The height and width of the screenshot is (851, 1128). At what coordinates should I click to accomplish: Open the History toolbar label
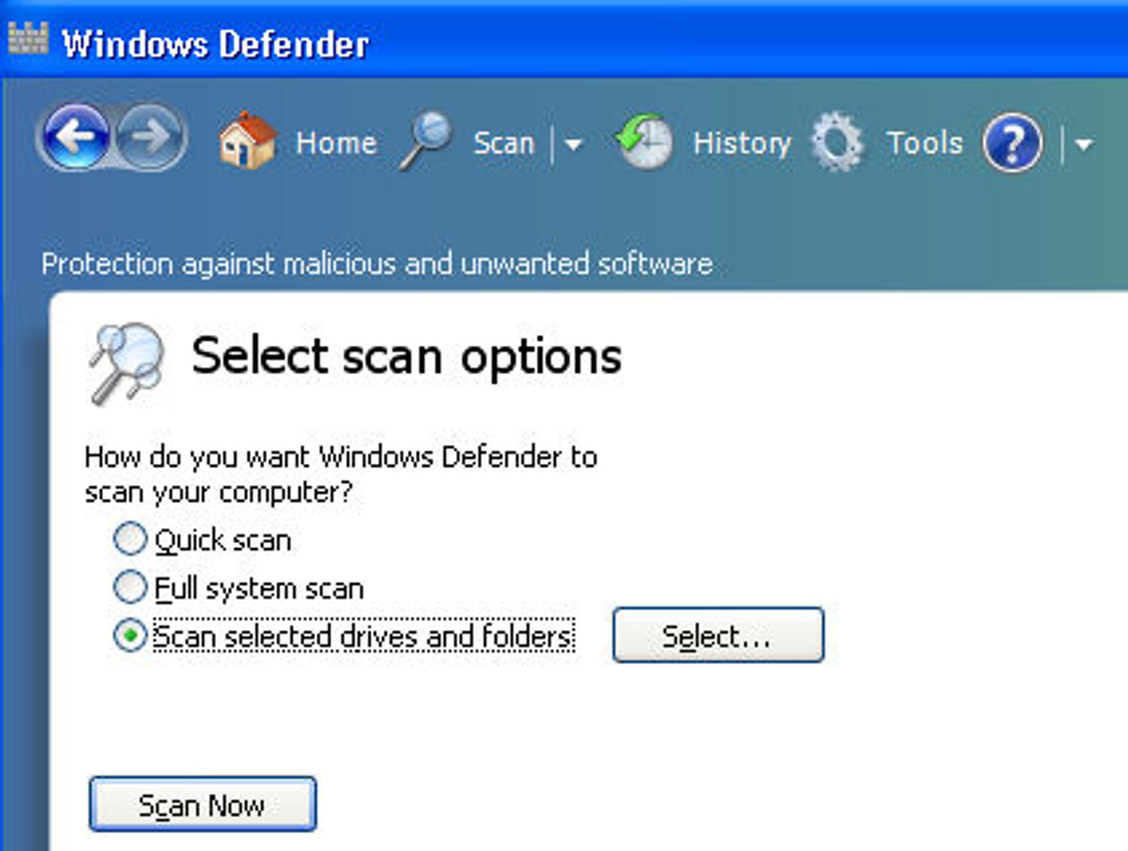coord(742,144)
